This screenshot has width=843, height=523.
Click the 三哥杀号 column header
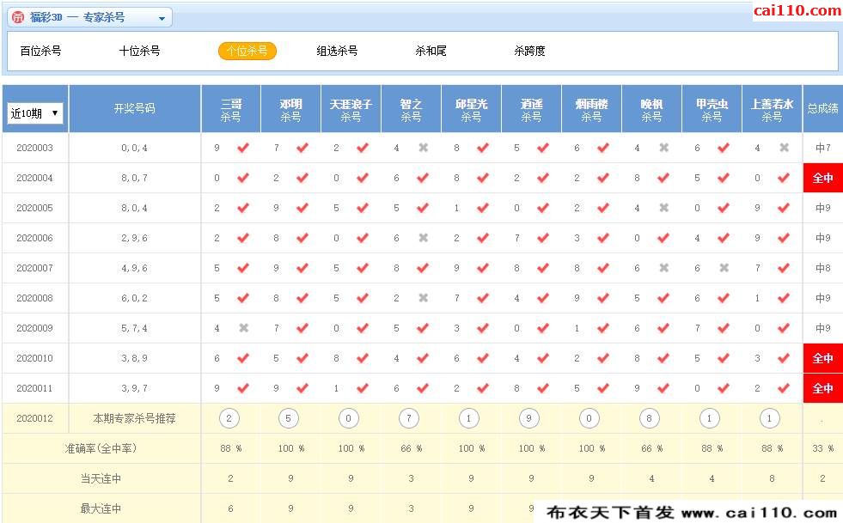[x=231, y=109]
